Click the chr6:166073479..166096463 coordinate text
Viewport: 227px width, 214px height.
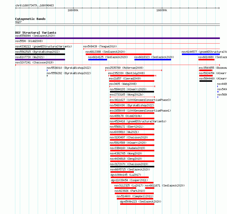click(x=34, y=5)
